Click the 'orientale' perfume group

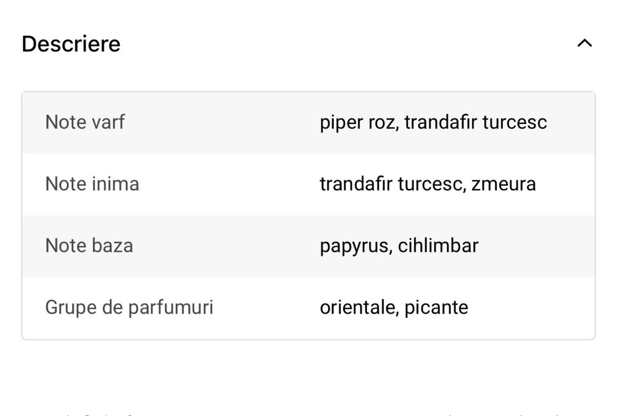point(357,307)
